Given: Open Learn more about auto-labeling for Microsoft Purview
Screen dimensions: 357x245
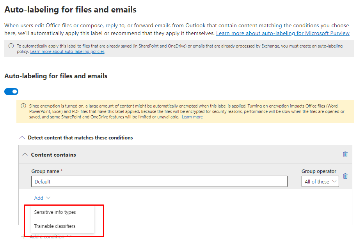Looking at the screenshot, I should (x=282, y=33).
